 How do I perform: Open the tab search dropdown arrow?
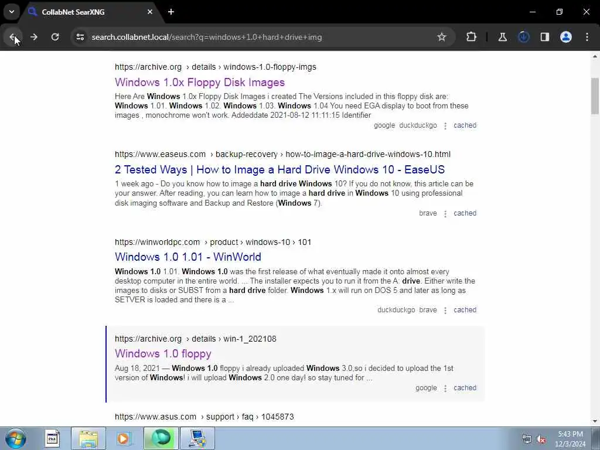(x=12, y=12)
